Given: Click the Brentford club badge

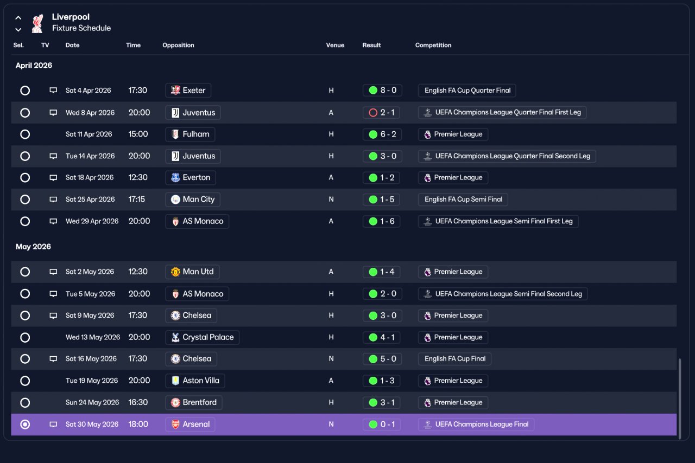Looking at the screenshot, I should tap(175, 402).
